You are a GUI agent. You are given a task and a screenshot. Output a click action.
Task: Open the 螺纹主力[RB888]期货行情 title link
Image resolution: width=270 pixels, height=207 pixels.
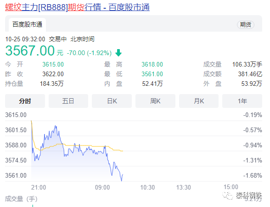tap(77, 7)
